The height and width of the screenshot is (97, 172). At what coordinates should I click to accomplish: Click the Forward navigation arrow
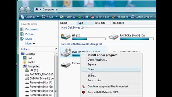(28, 10)
